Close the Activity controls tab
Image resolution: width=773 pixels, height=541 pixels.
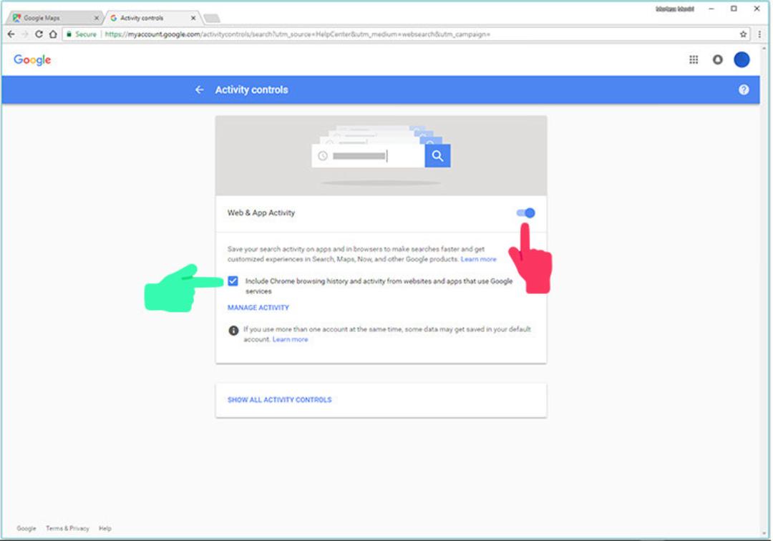[x=193, y=18]
